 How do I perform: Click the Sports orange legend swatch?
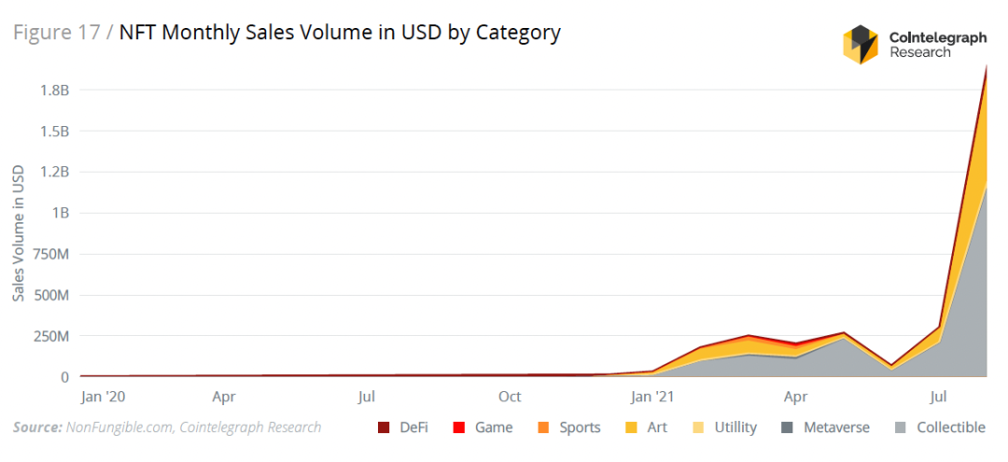click(x=543, y=428)
